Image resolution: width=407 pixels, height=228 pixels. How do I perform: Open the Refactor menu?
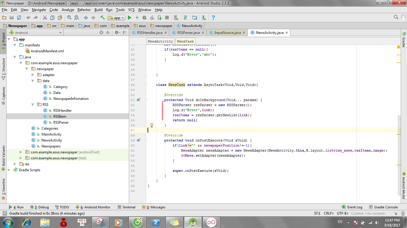tap(84, 10)
